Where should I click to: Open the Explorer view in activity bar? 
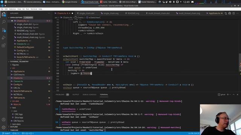[x=3, y=14]
